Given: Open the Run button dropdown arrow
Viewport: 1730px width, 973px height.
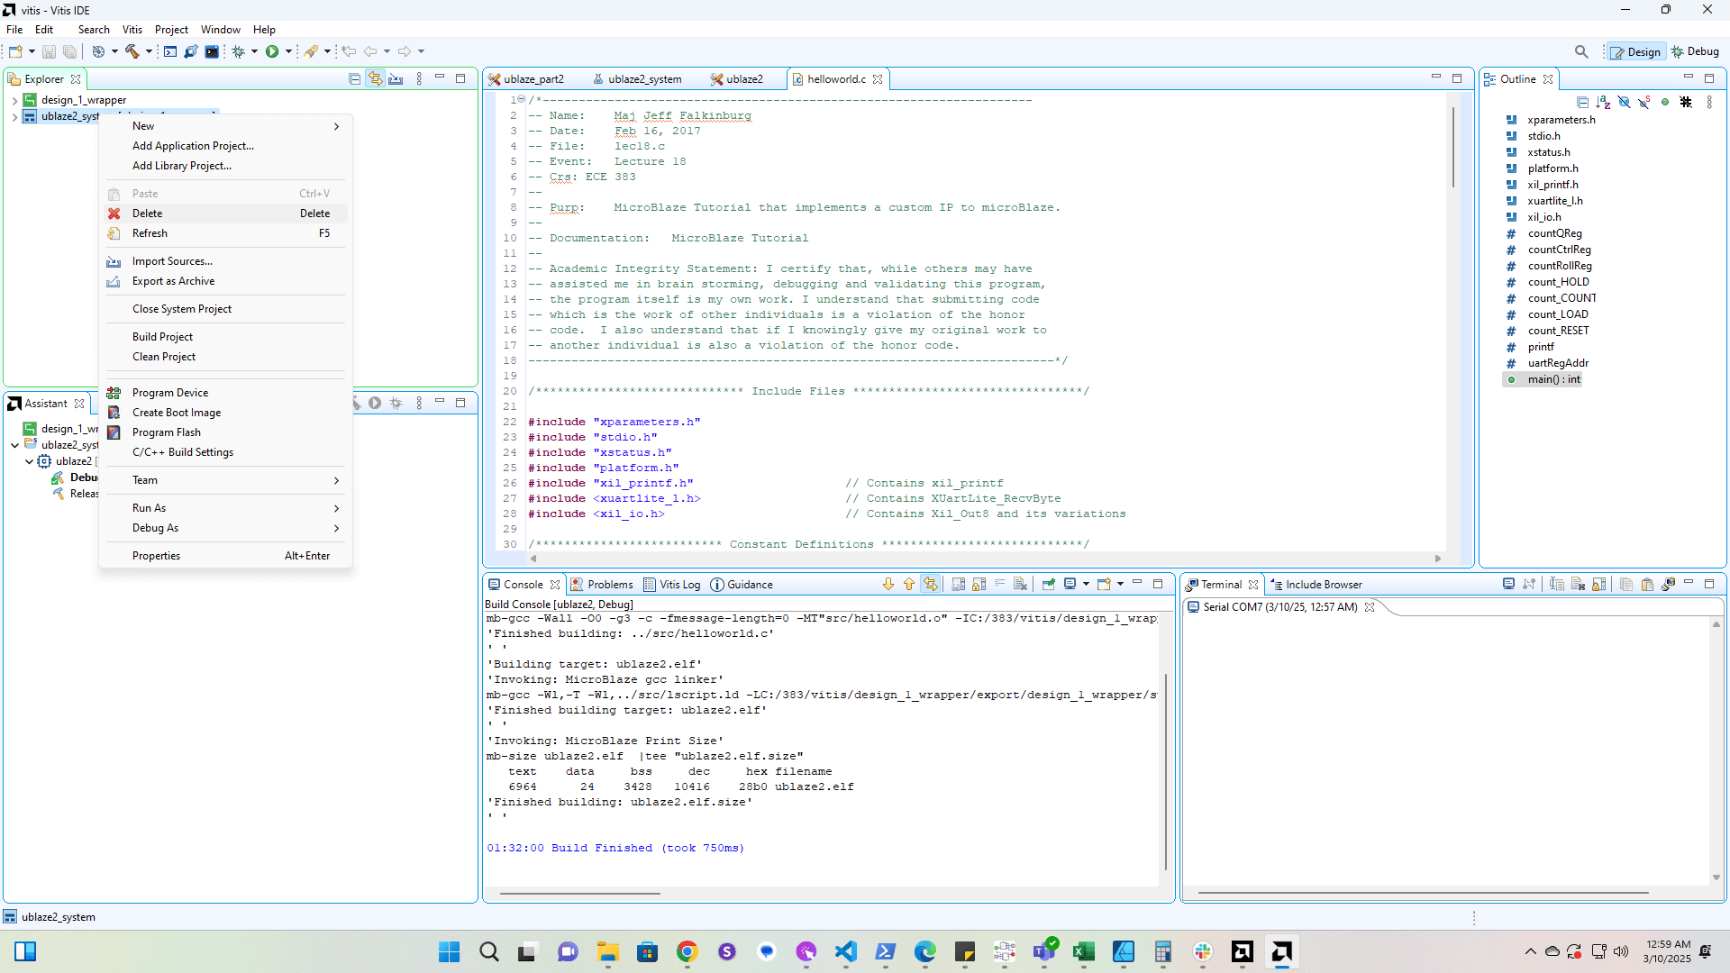Looking at the screenshot, I should pos(288,51).
